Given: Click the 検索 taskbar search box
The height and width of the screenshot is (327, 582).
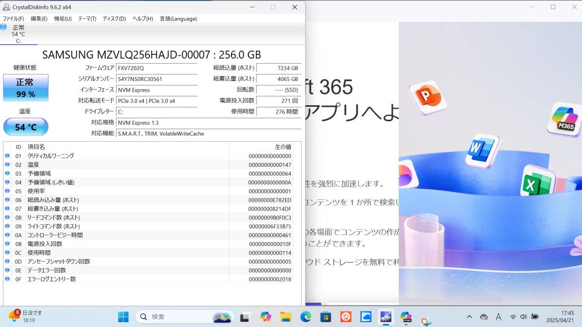Looking at the screenshot, I should 184,317.
